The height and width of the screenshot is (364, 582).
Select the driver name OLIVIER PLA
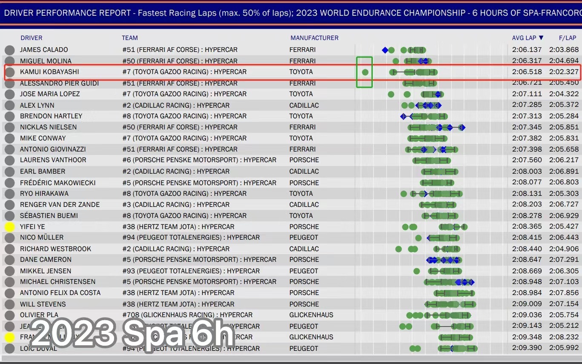tap(39, 315)
